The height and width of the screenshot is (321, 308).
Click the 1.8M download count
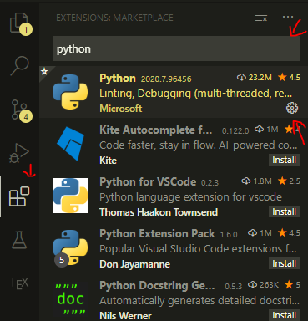256,181
